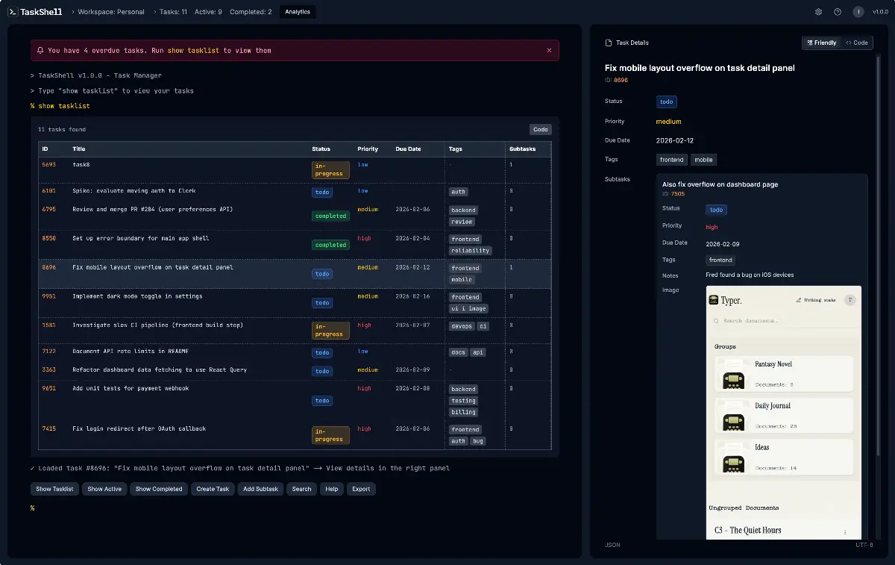895x565 pixels.
Task: Click the todo status badge in Task Details
Action: click(667, 102)
